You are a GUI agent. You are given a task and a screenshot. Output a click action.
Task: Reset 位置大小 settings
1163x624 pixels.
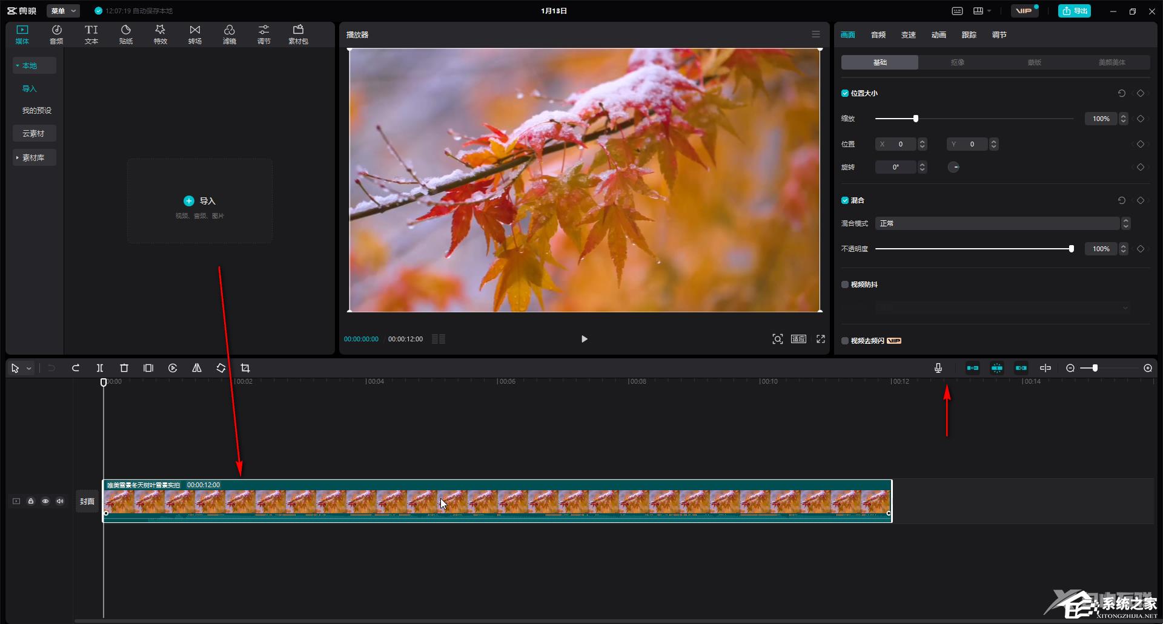(x=1122, y=93)
